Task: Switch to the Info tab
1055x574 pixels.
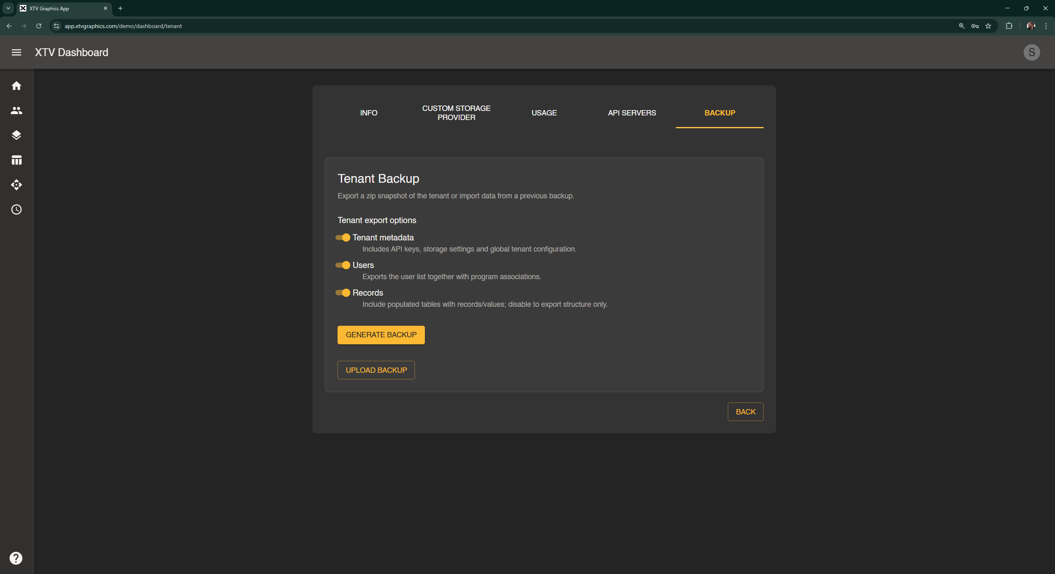Action: (368, 113)
